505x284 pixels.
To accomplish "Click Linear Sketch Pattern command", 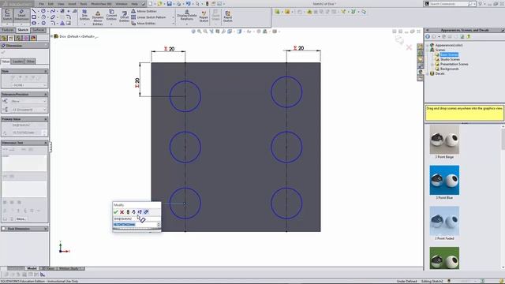I will 148,17.
